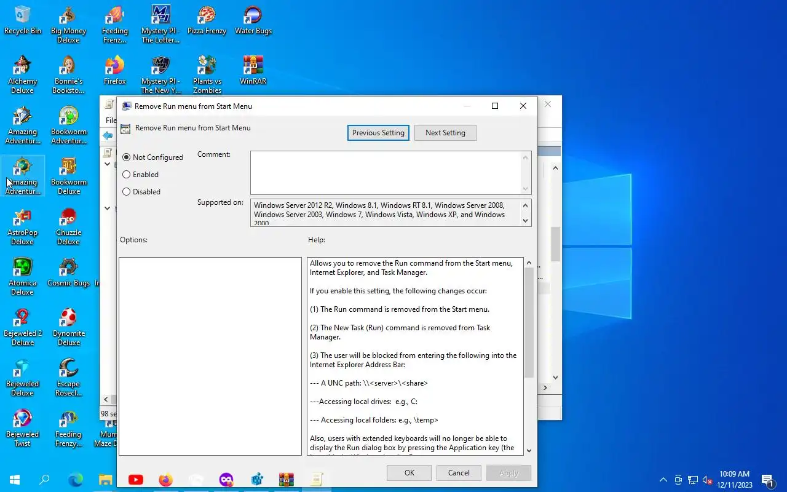Open the YouTube taskbar shortcut
The width and height of the screenshot is (787, 492).
[x=136, y=480]
